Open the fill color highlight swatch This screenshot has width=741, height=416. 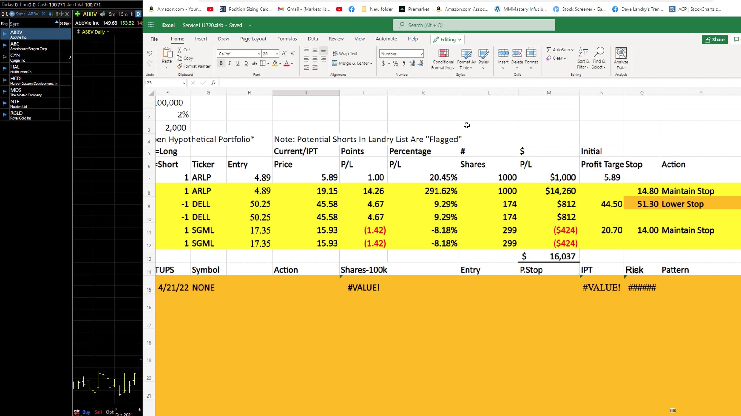click(x=275, y=63)
